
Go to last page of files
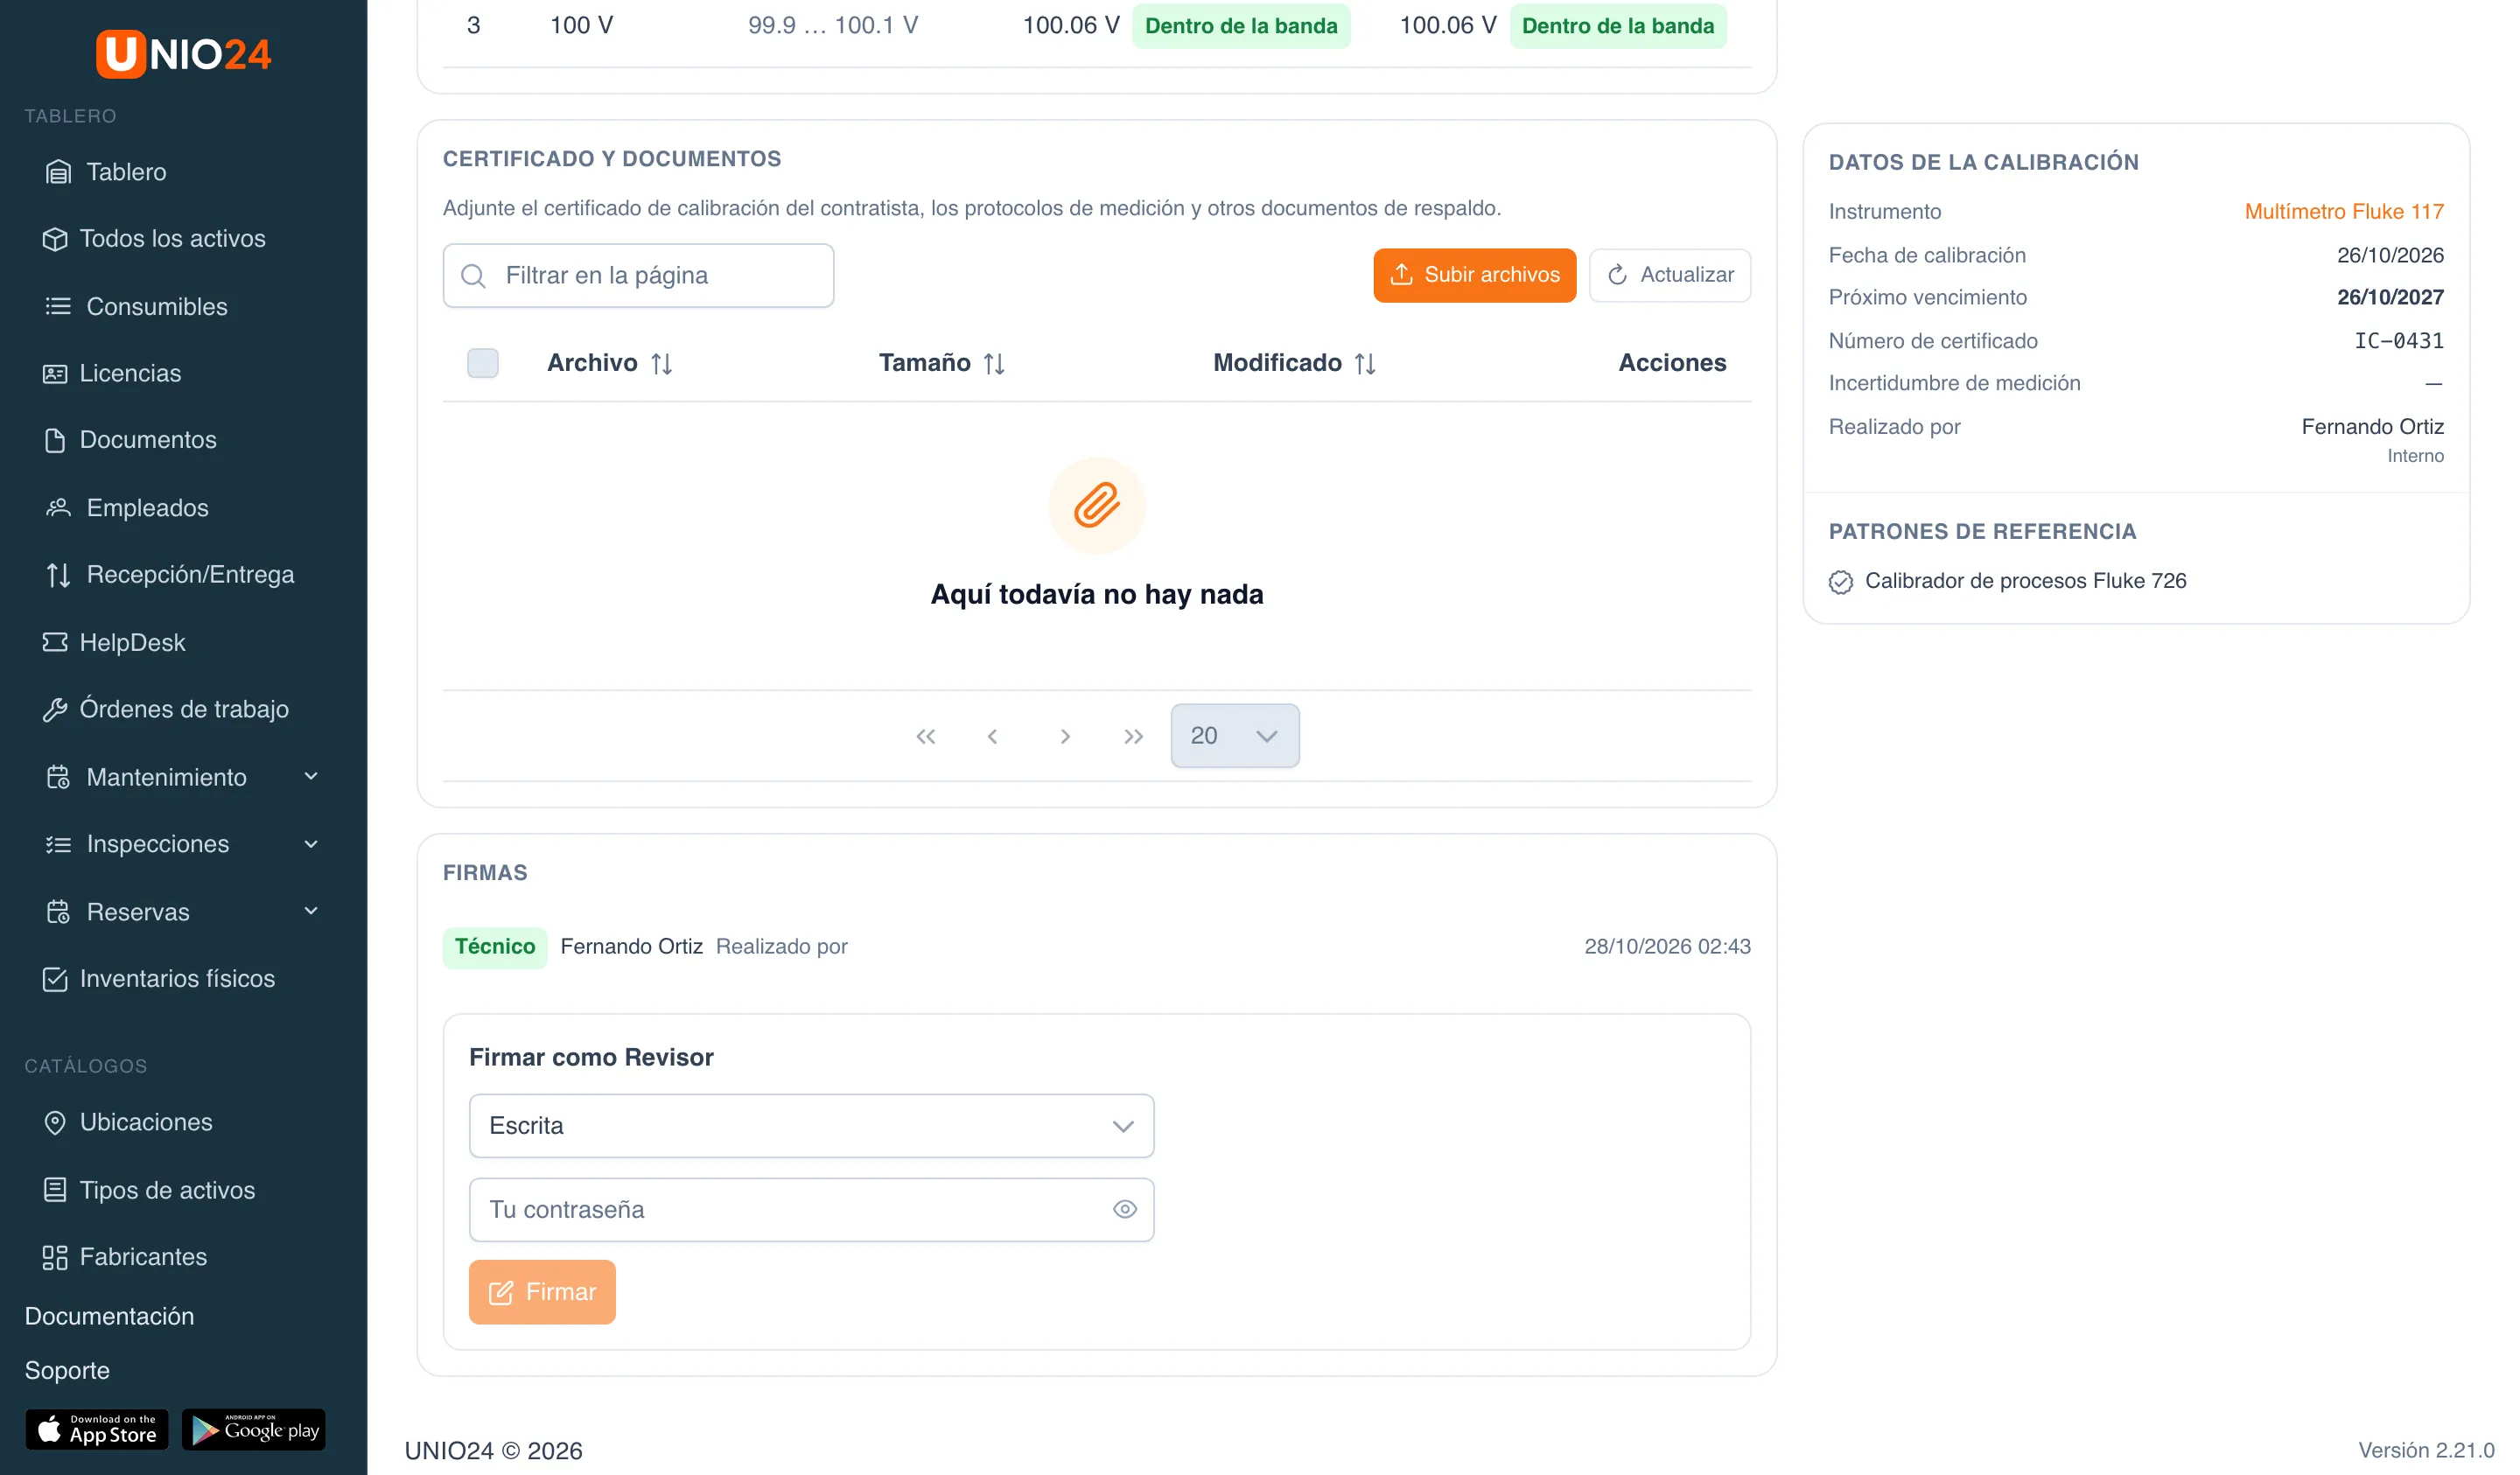[1133, 737]
